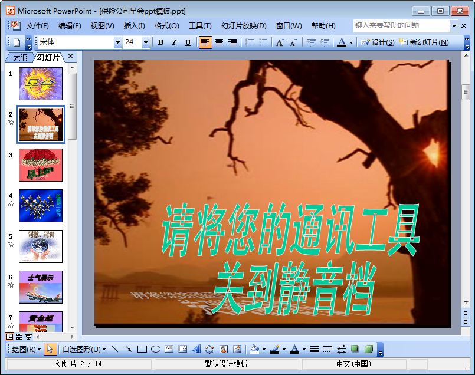Switch to the 大纲 outline tab
Viewport: 475px width, 375px height.
coord(20,57)
